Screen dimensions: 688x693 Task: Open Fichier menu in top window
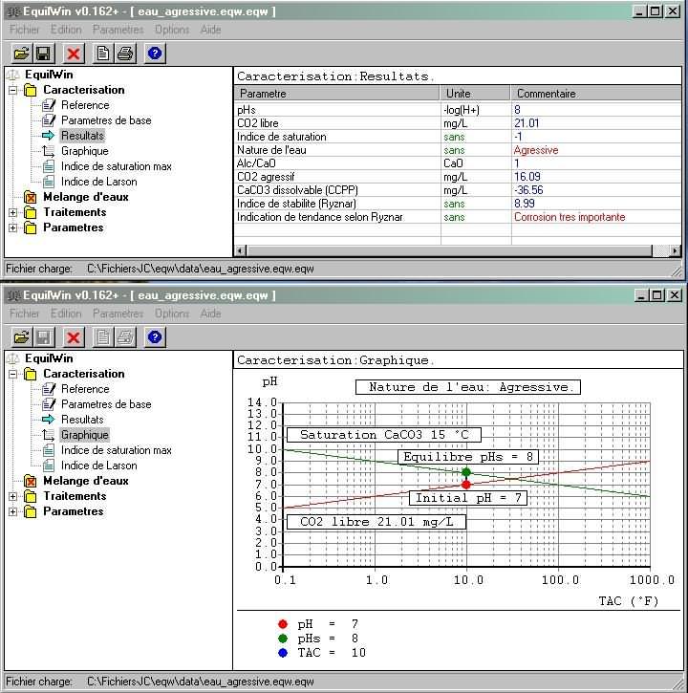[x=24, y=30]
